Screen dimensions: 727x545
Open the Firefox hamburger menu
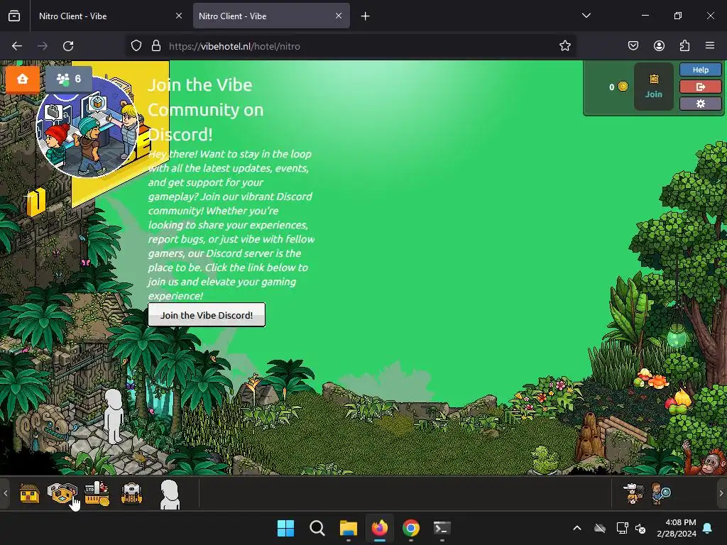click(710, 46)
